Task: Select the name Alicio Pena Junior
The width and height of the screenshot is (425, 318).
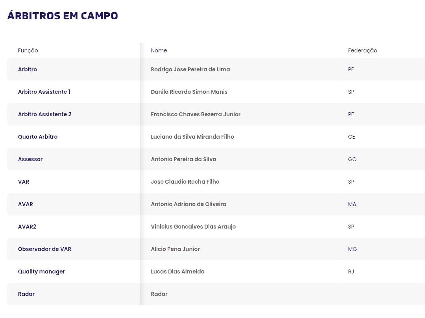Action: (175, 249)
